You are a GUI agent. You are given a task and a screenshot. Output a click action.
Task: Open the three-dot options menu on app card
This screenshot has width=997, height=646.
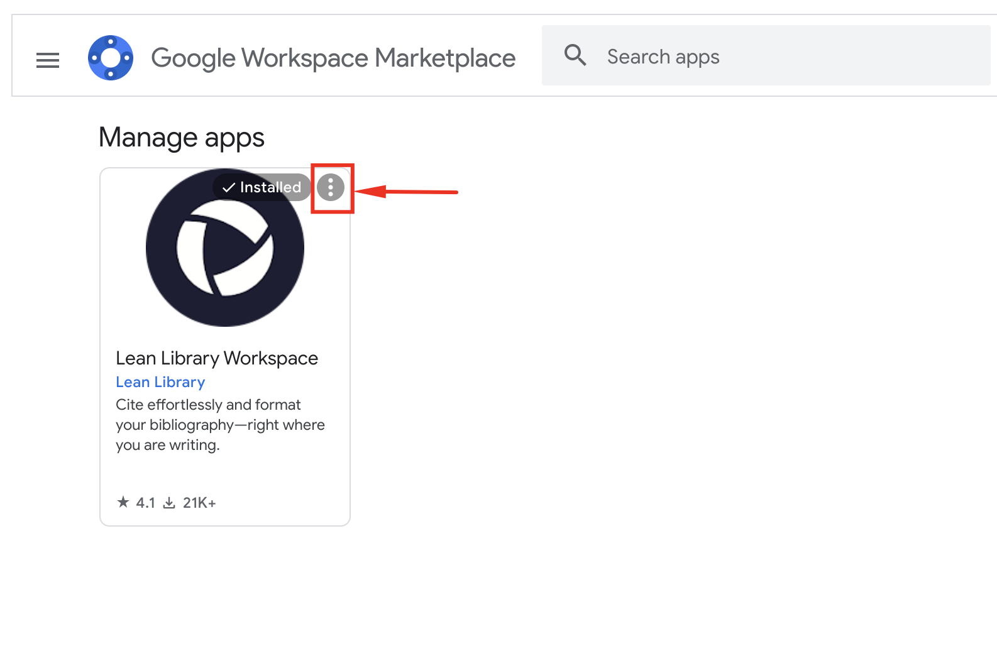[x=331, y=187]
